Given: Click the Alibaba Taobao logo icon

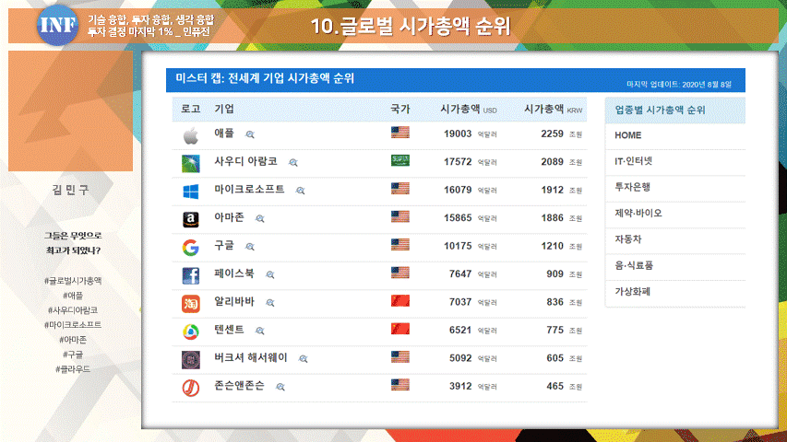Looking at the screenshot, I should point(191,304).
